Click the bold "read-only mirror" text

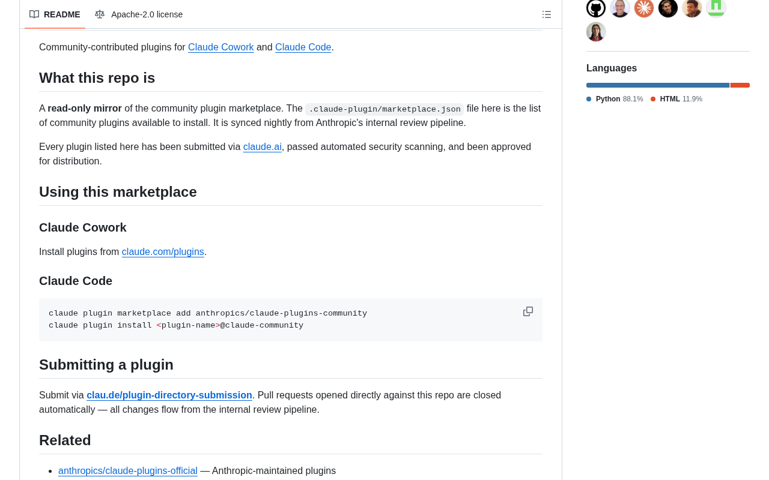point(85,109)
